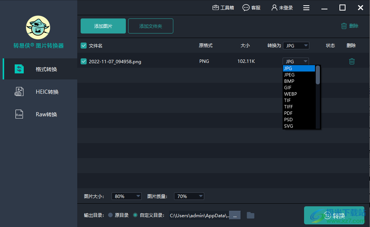Toggle the checkbox for 2022-11-07_094958.png
The height and width of the screenshot is (227, 370).
click(x=83, y=61)
